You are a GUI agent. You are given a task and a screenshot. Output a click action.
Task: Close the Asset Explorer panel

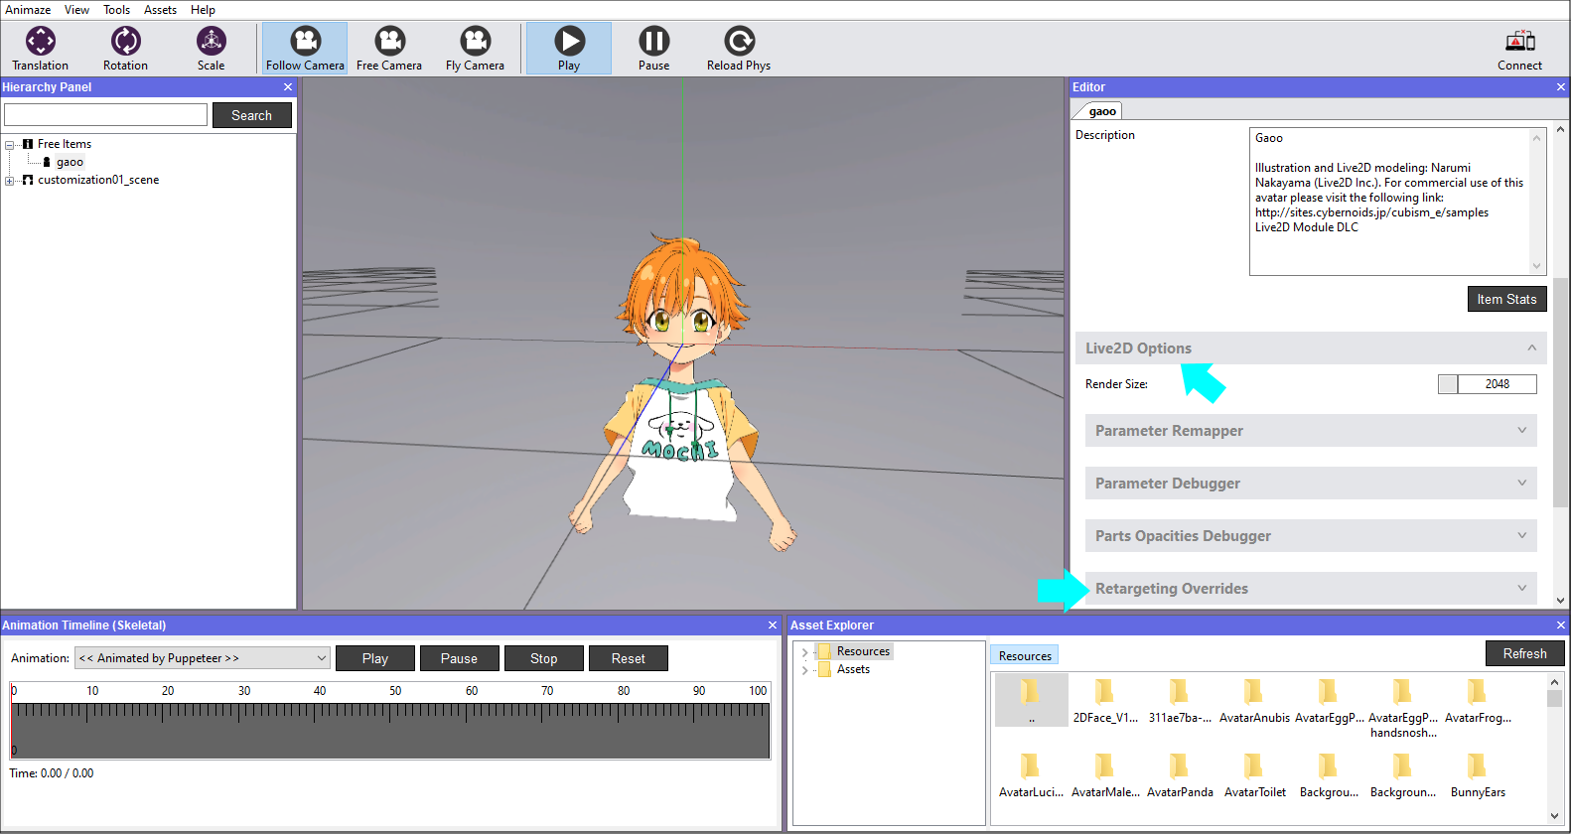1560,625
